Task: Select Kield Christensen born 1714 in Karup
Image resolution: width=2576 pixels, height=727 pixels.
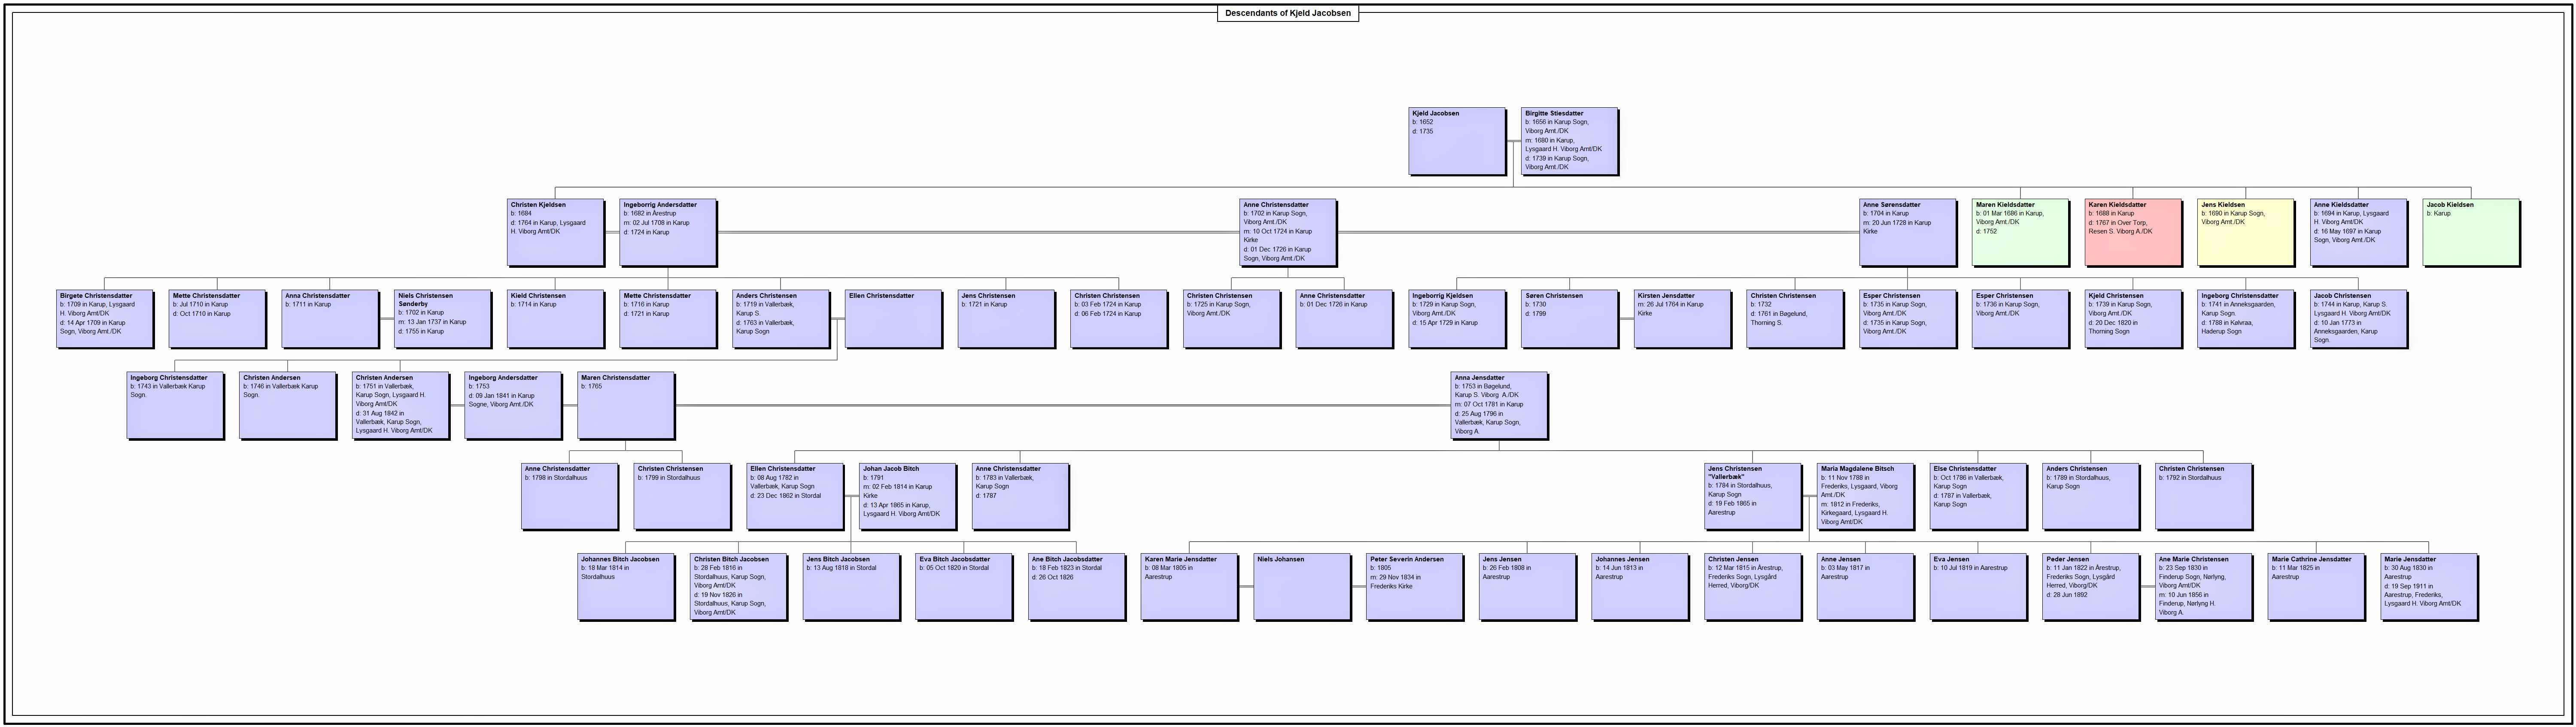Action: 555,319
